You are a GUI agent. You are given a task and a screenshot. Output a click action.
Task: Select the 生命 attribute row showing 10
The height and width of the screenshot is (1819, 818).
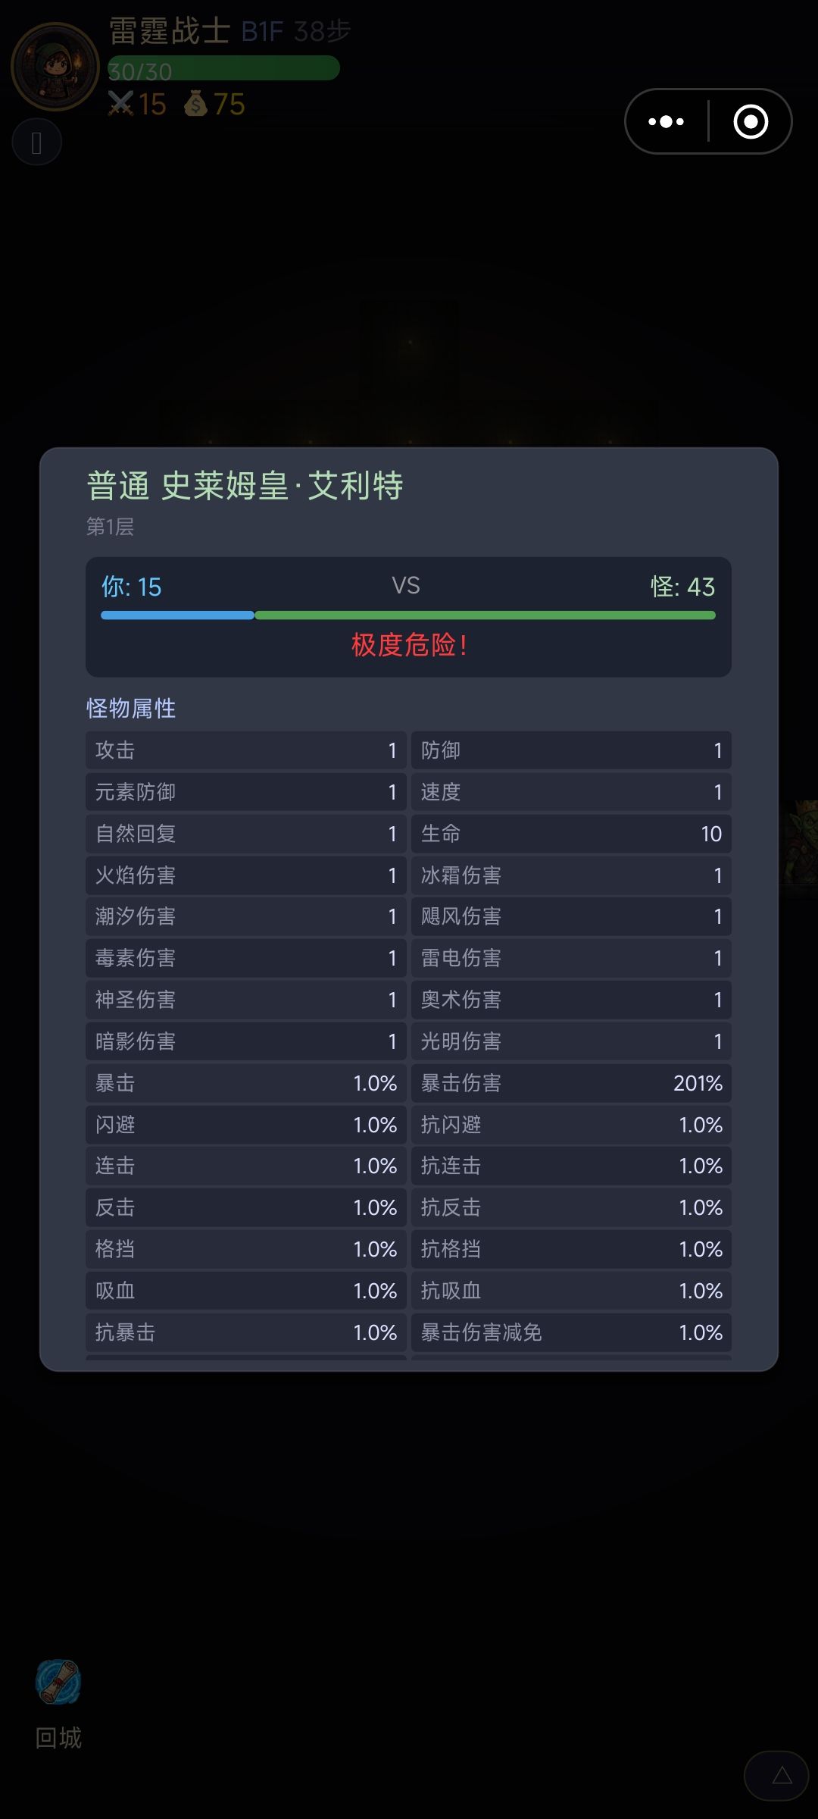click(571, 834)
